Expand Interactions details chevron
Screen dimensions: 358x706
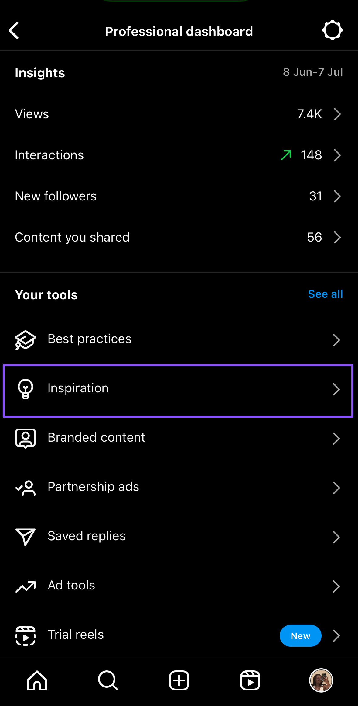337,155
